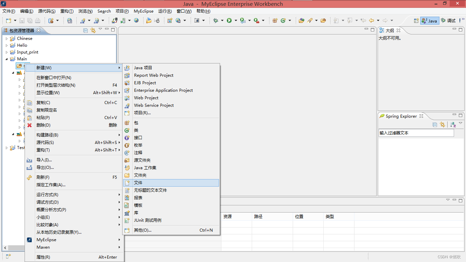The width and height of the screenshot is (466, 262).
Task: Close the 大纲 outline view tab
Action: (398, 30)
